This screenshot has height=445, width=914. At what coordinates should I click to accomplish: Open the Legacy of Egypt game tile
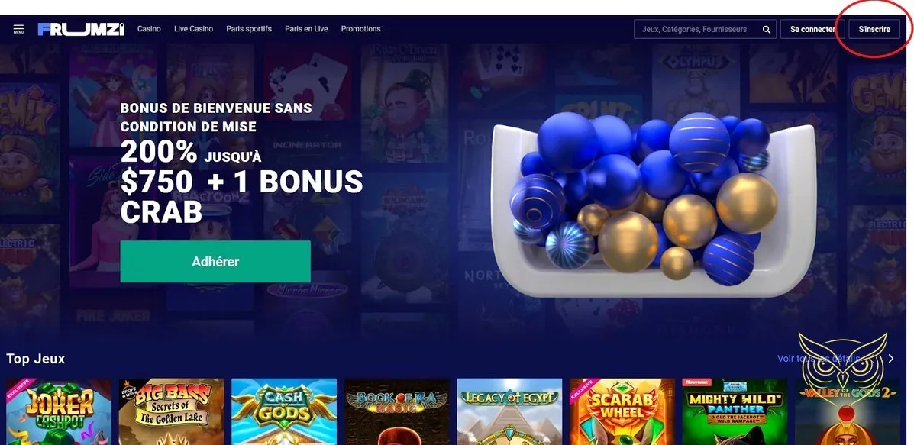tap(509, 412)
